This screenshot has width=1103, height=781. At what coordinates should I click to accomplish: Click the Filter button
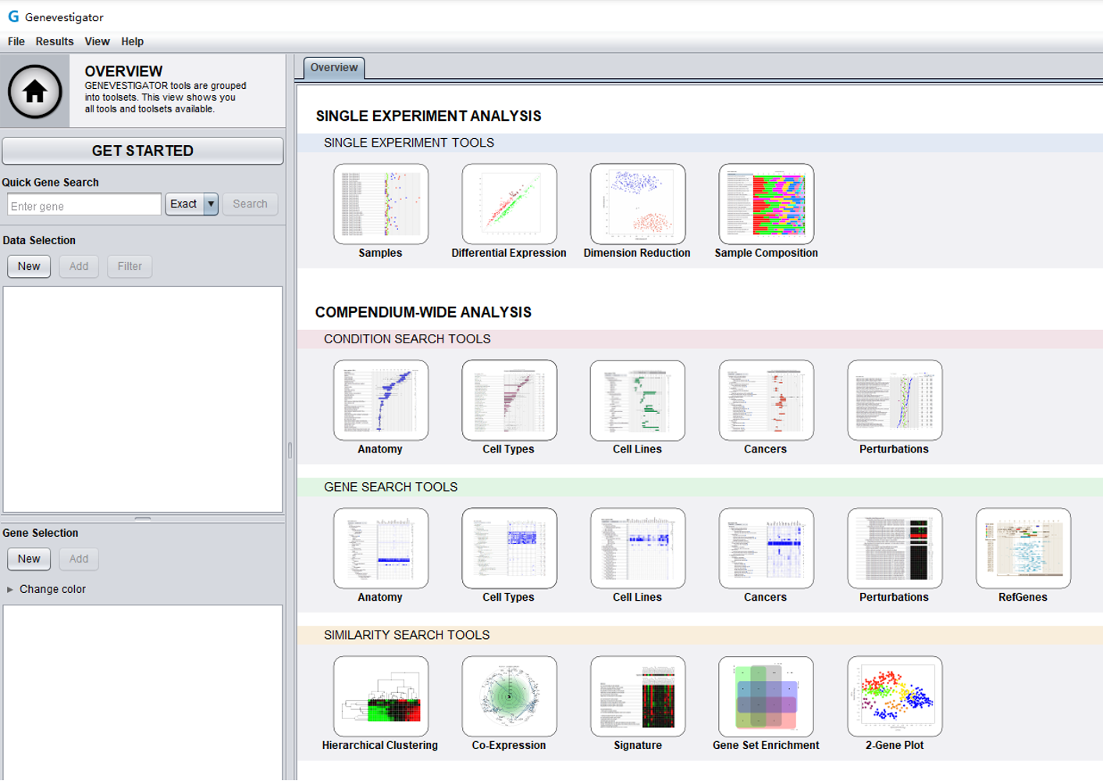click(x=130, y=266)
